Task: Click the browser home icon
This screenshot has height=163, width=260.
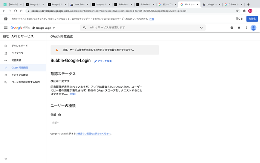Action: click(x=21, y=11)
